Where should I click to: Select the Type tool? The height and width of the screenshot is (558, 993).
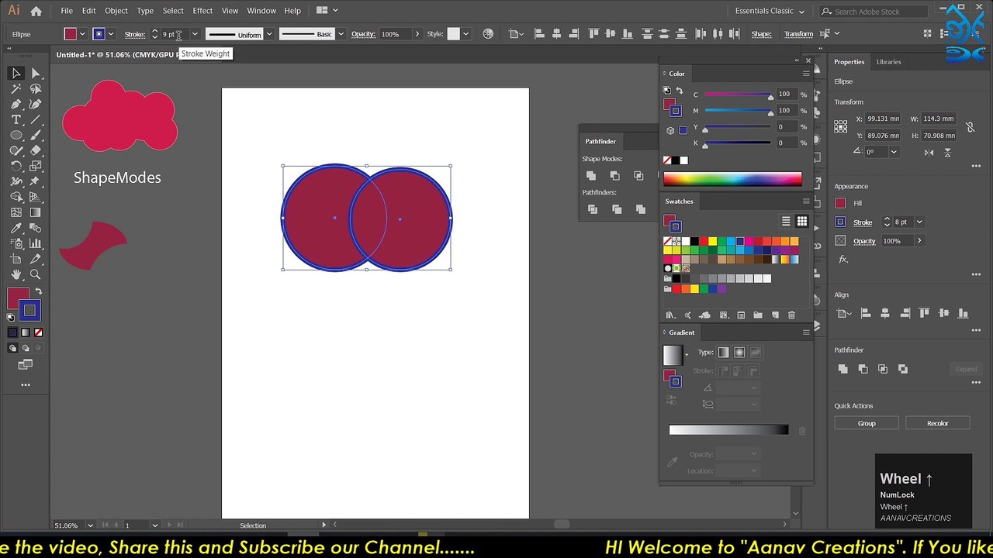tap(16, 120)
